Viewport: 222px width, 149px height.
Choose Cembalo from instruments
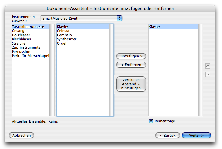64,35
